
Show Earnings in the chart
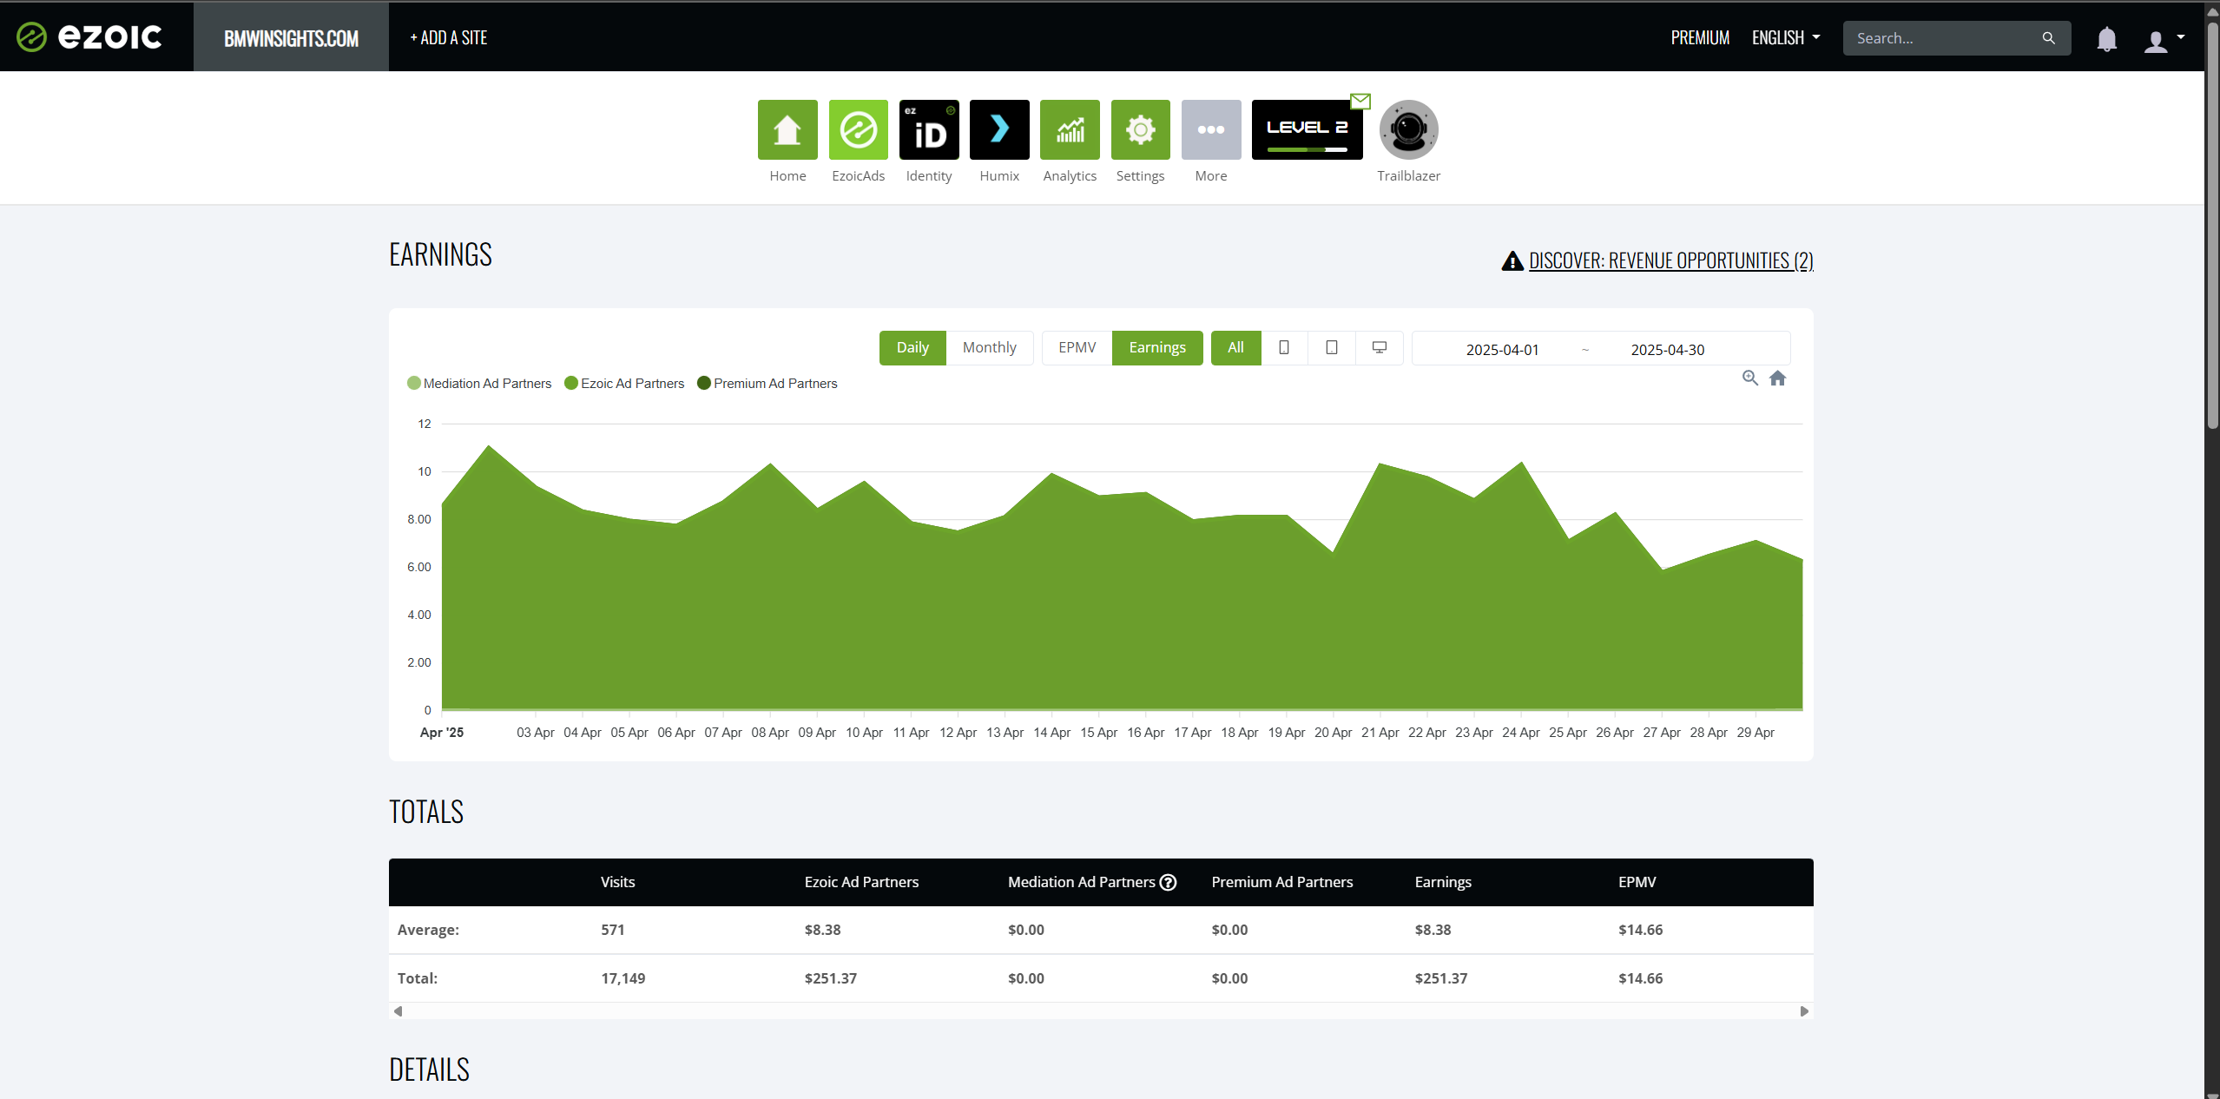click(x=1156, y=347)
